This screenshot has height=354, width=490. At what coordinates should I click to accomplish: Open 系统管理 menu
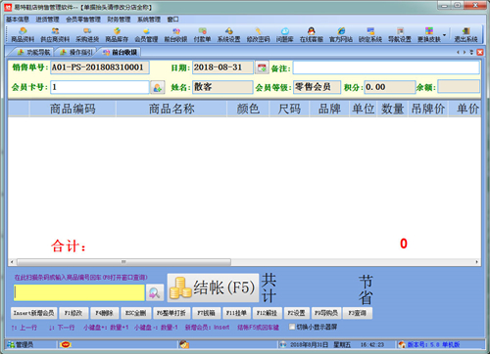point(149,20)
